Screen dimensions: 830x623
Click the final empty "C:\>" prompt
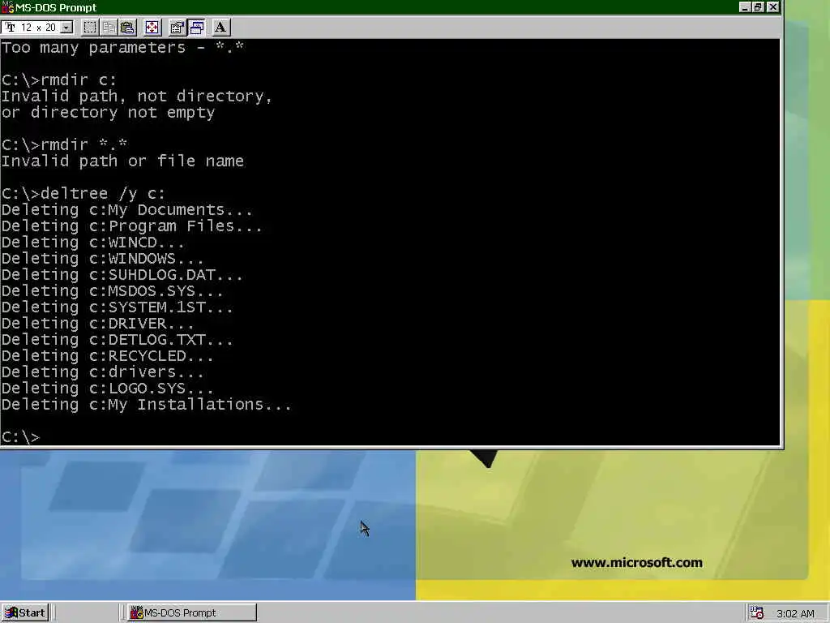pos(20,437)
